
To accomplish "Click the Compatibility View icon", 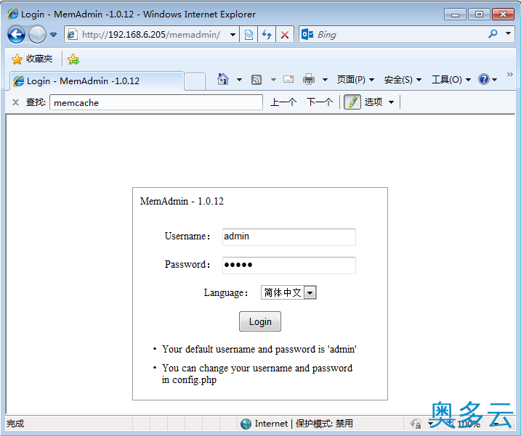I will pyautogui.click(x=249, y=35).
